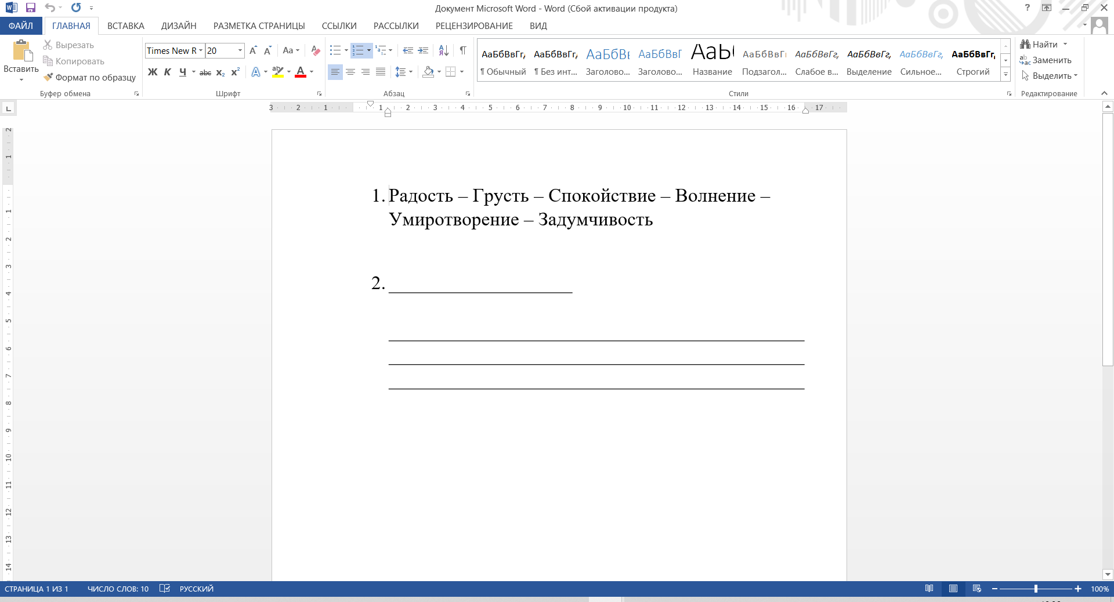
Task: Click the vertical scrollbar thumb
Action: point(1108,239)
